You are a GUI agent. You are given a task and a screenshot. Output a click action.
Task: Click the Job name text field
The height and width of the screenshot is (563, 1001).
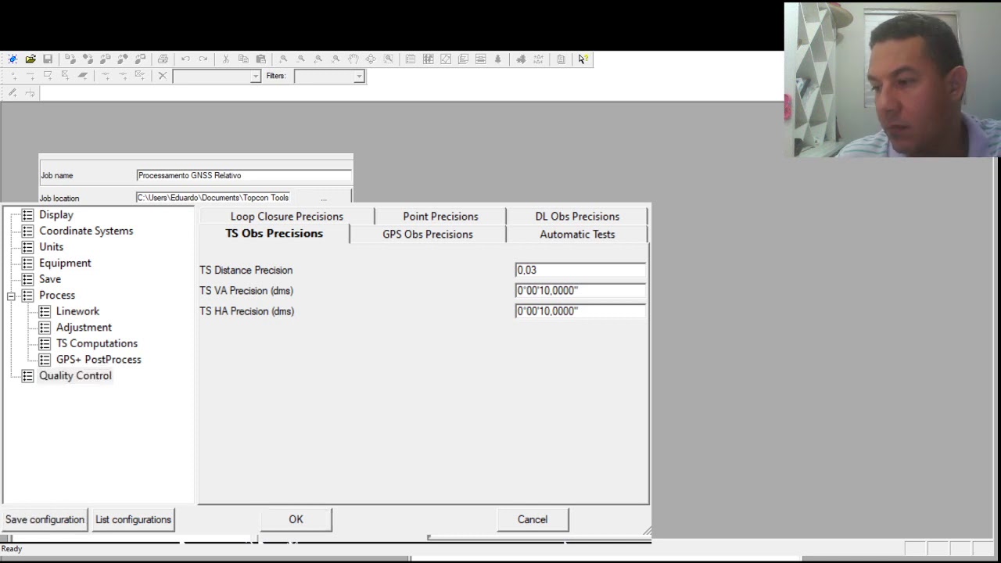coord(244,176)
